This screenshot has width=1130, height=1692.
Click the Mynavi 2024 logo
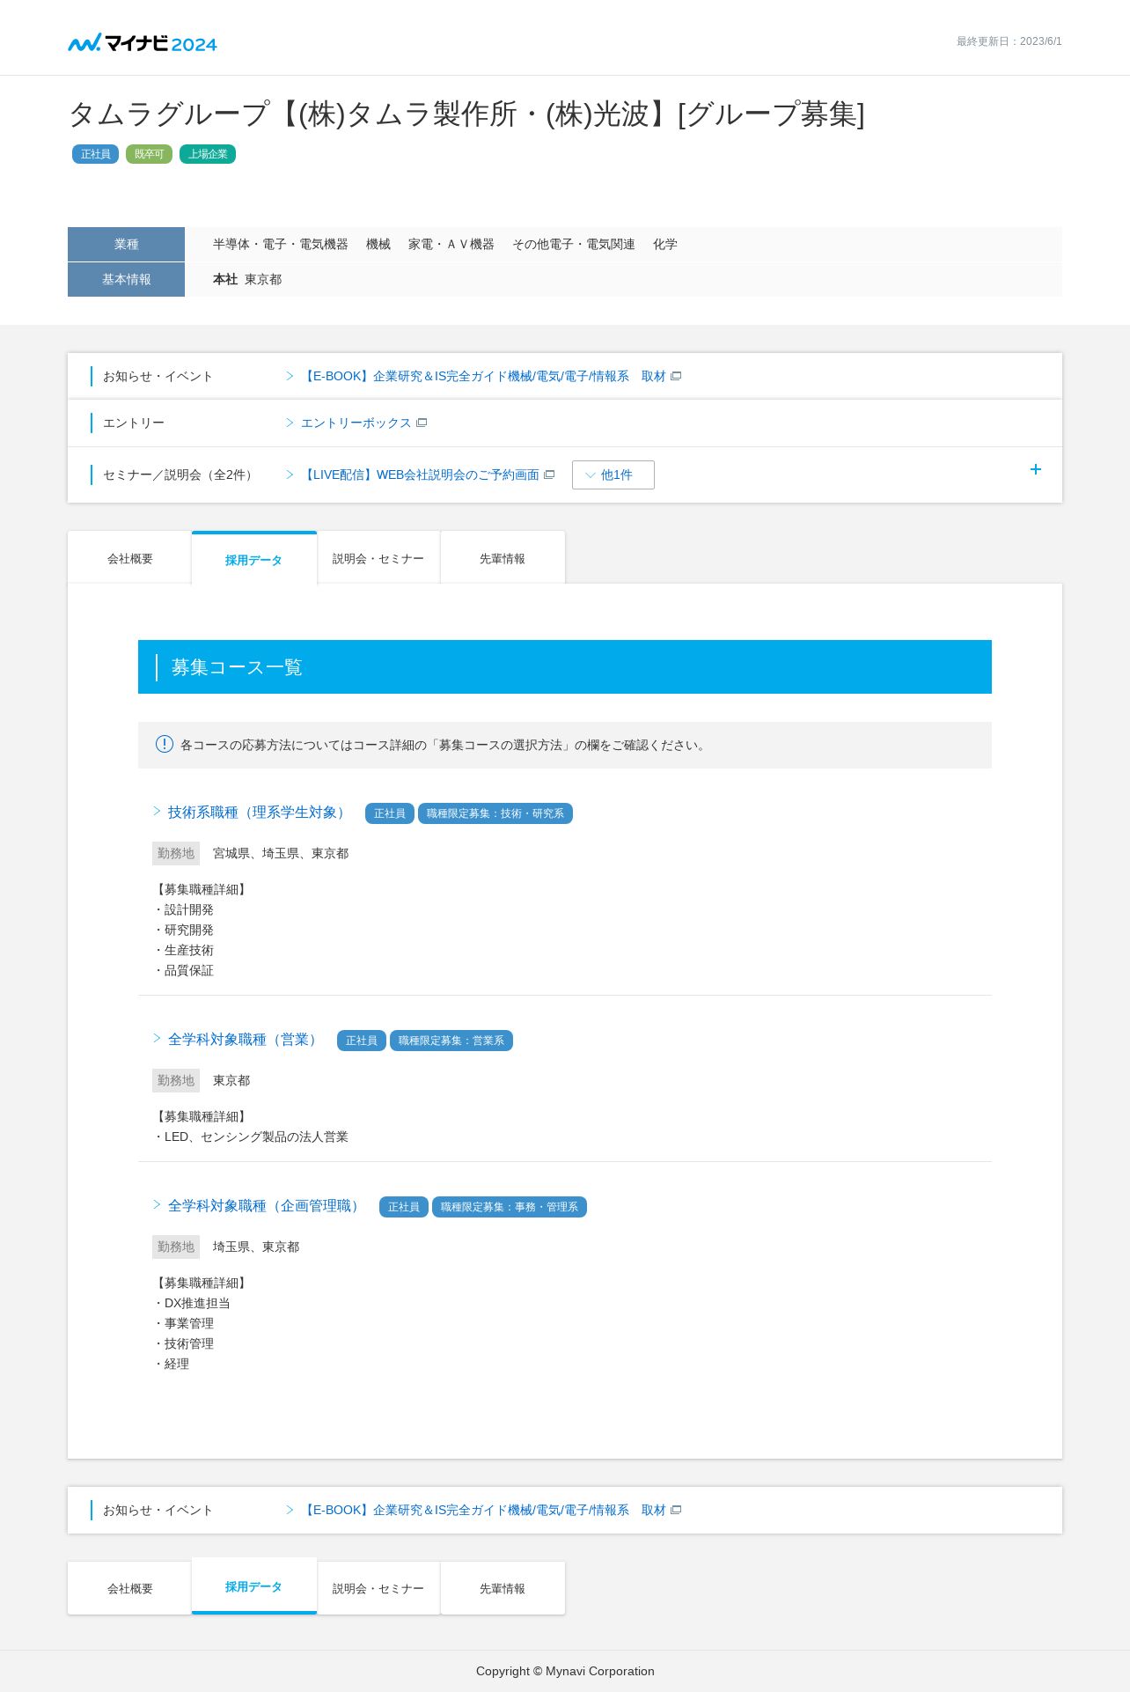pos(143,43)
